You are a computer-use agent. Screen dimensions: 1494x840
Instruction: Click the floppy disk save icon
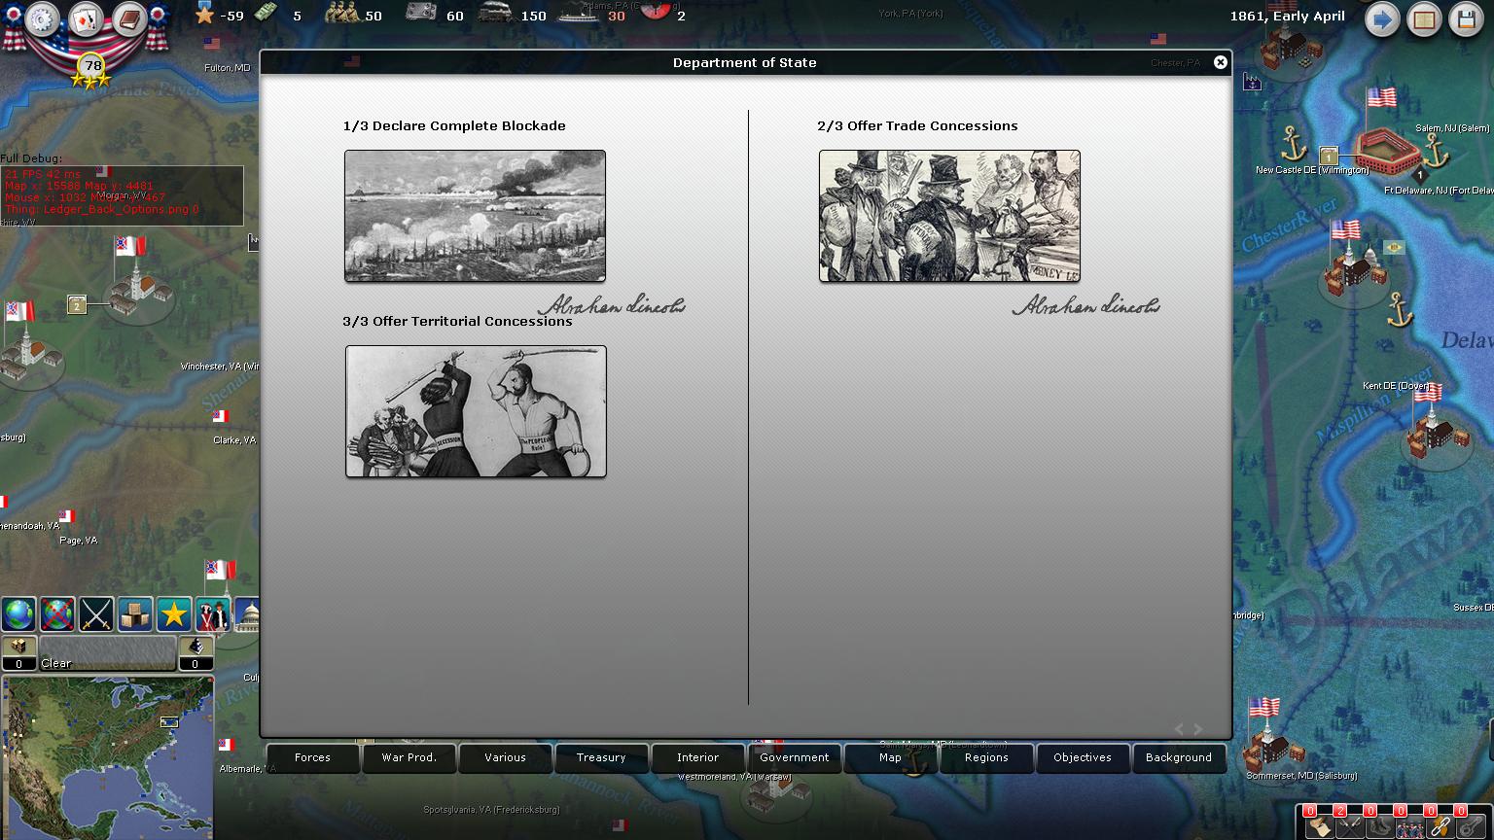click(1466, 19)
